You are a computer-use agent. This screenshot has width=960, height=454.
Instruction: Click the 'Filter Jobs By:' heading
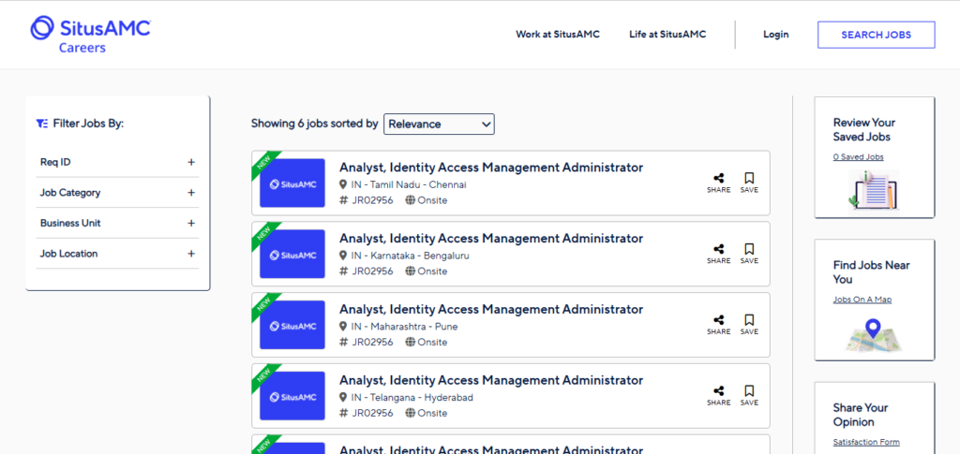click(x=88, y=124)
